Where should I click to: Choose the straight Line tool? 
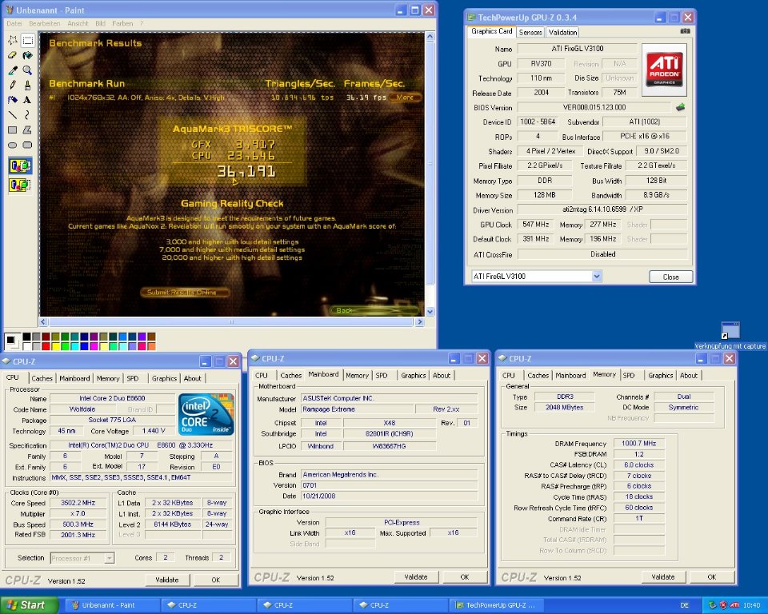pyautogui.click(x=12, y=115)
